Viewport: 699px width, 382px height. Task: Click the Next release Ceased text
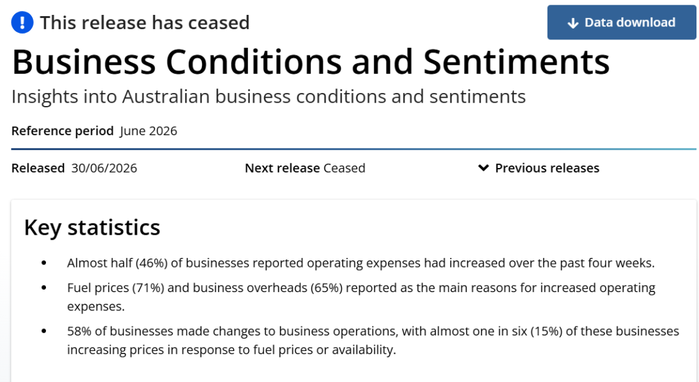coord(305,168)
